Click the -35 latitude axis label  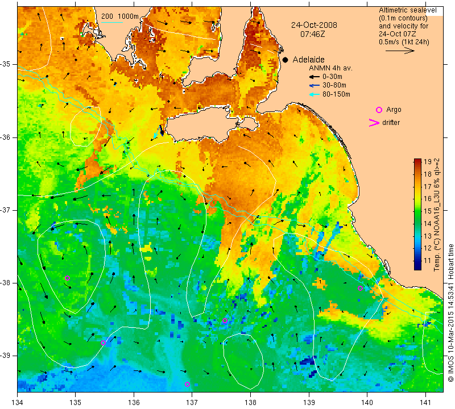6,64
